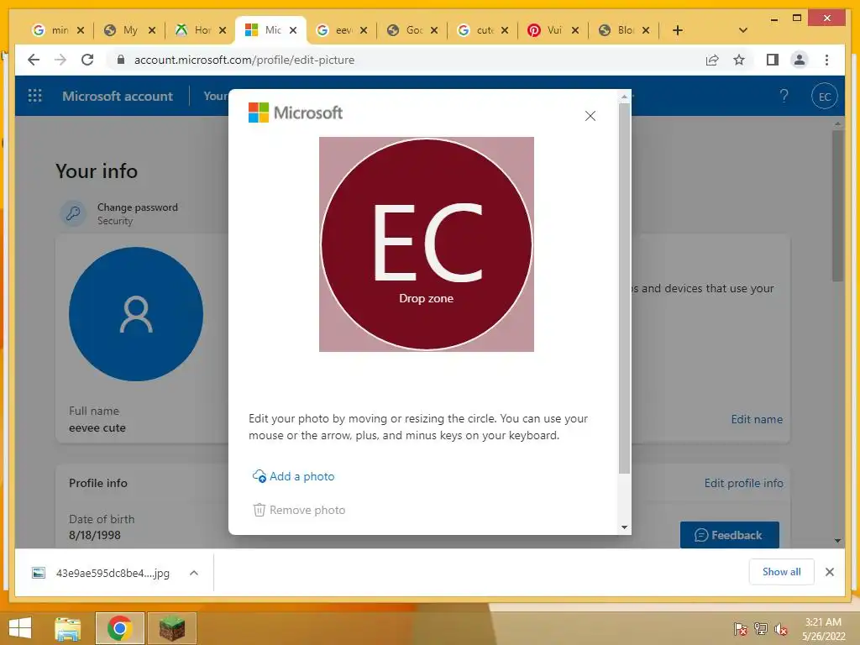860x645 pixels.
Task: Open Minecraft from taskbar
Action: click(171, 628)
